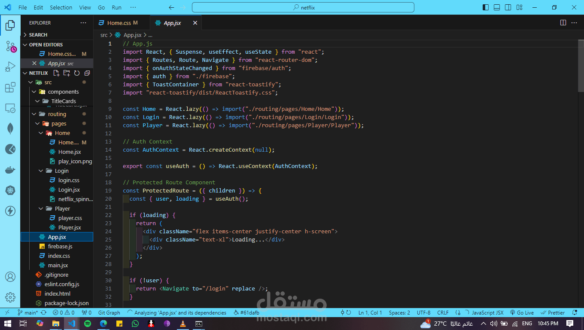
Task: Open notifications bell in status bar
Action: click(x=575, y=313)
